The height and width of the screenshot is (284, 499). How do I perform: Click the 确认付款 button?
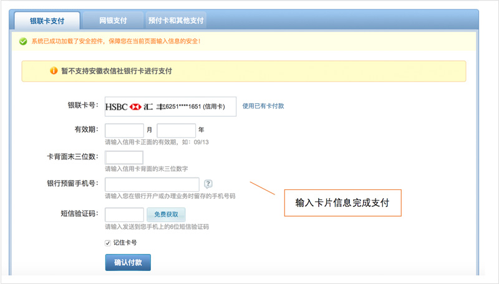[128, 262]
